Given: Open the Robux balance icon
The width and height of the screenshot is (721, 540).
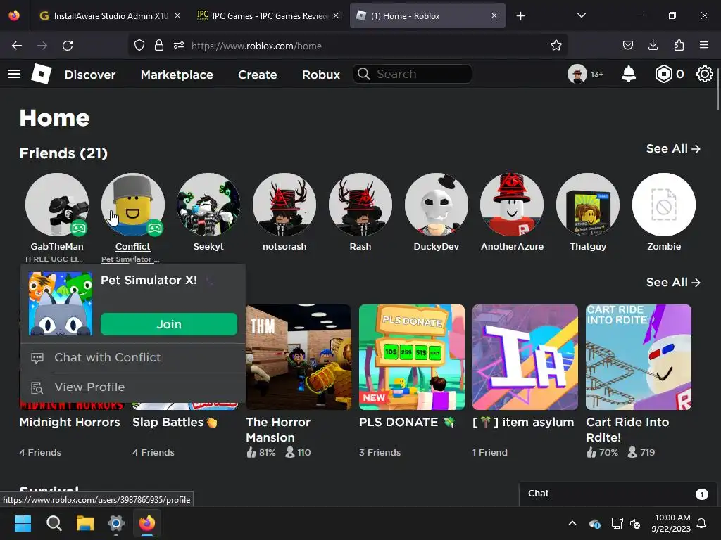Looking at the screenshot, I should (663, 74).
